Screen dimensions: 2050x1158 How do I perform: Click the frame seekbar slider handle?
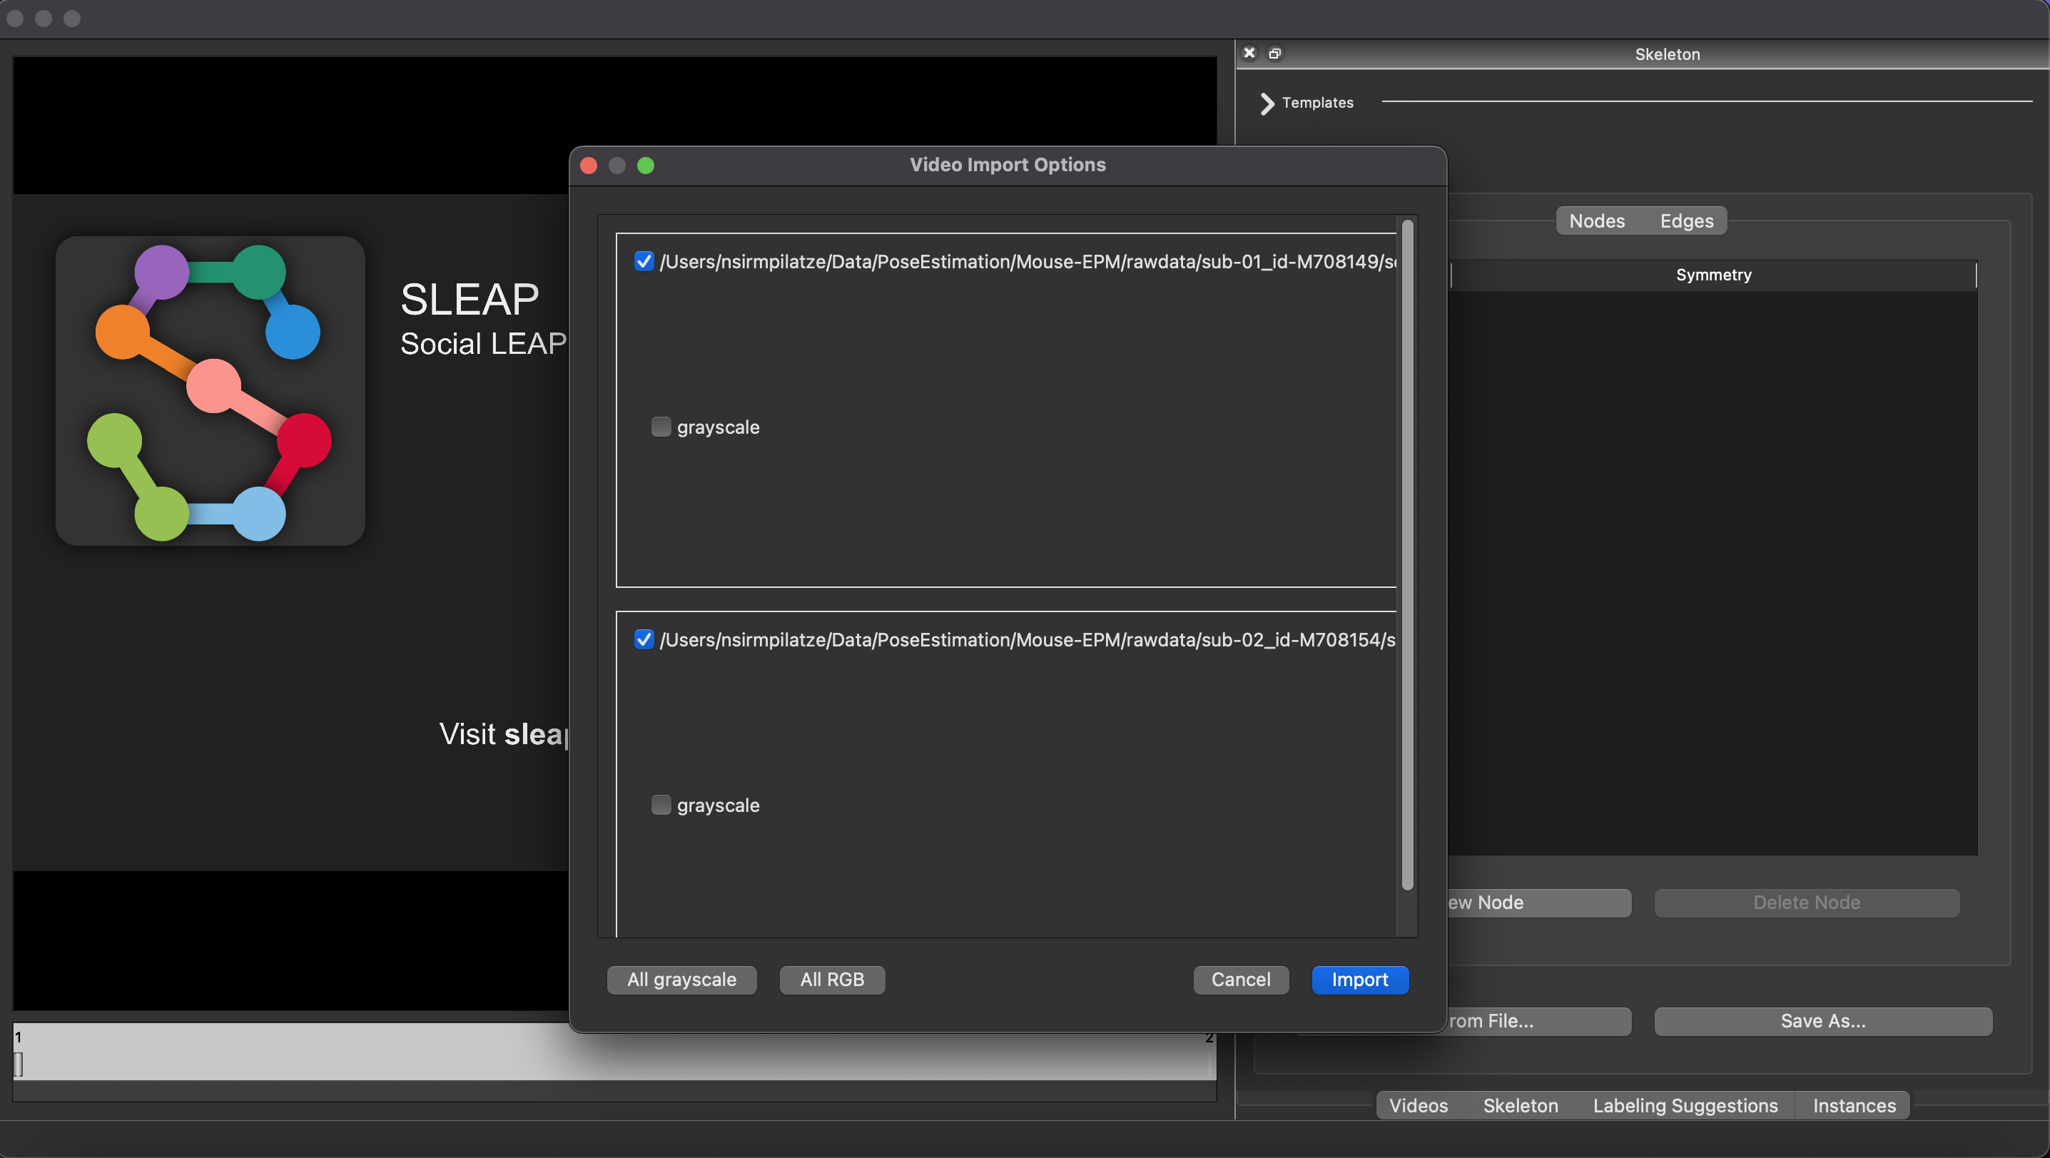click(x=19, y=1064)
